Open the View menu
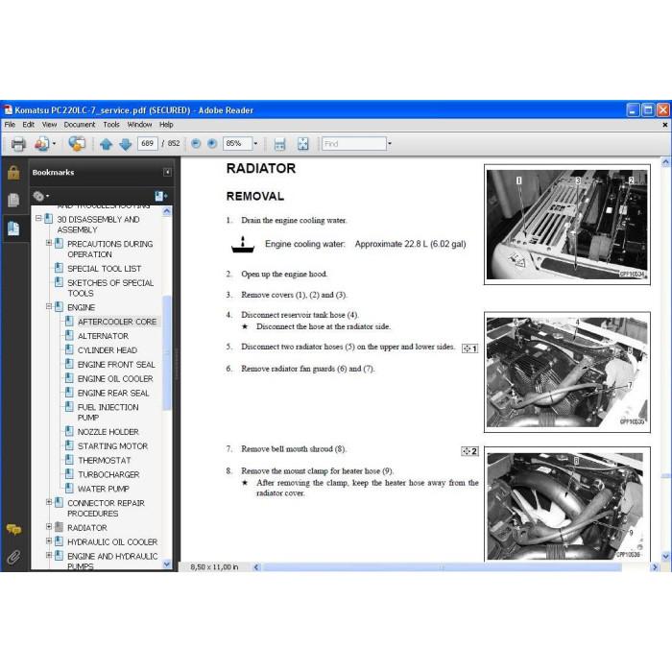The image size is (672, 672). [49, 125]
